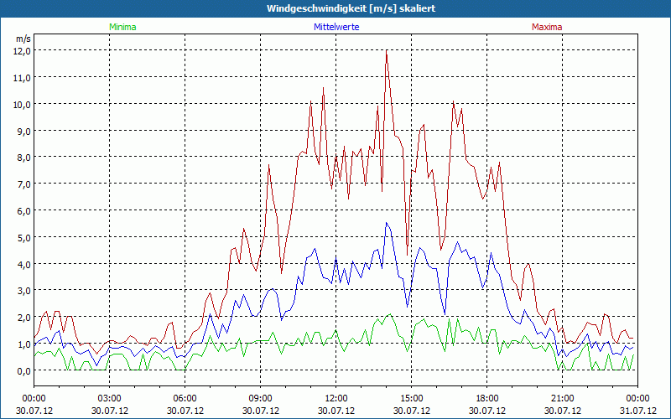
Task: Click the 12,0 y-axis value
Action: 23,51
